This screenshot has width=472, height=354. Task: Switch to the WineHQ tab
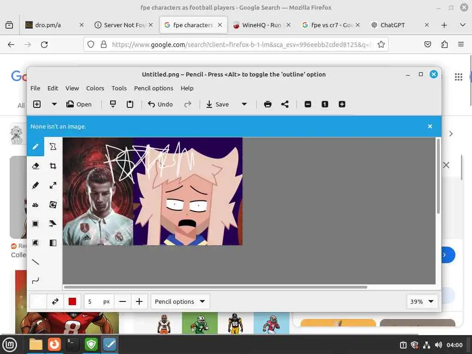point(262,25)
